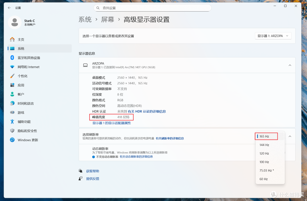307x201 pixels.
Task: Pick 75.03 Hz * refresh option
Action: (270, 170)
